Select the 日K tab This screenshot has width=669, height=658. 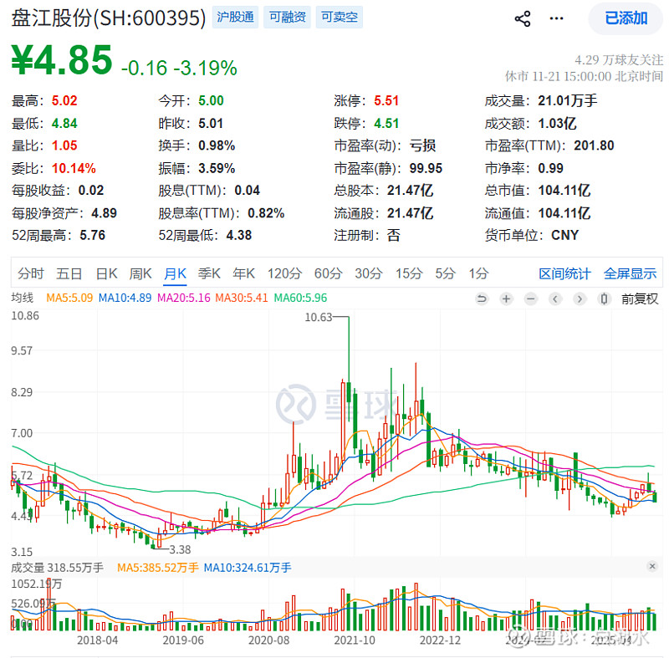coord(106,273)
